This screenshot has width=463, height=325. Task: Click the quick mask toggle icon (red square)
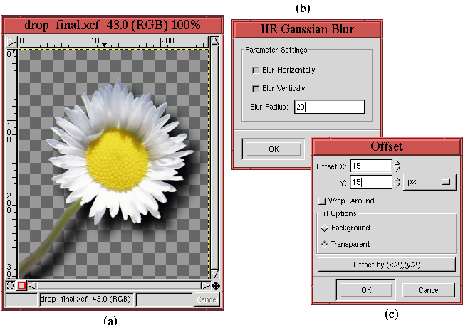21,286
